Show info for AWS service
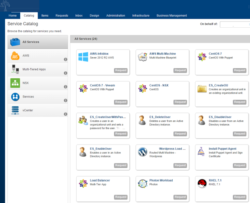Viewport: 250px width, 203px height. [66, 59]
